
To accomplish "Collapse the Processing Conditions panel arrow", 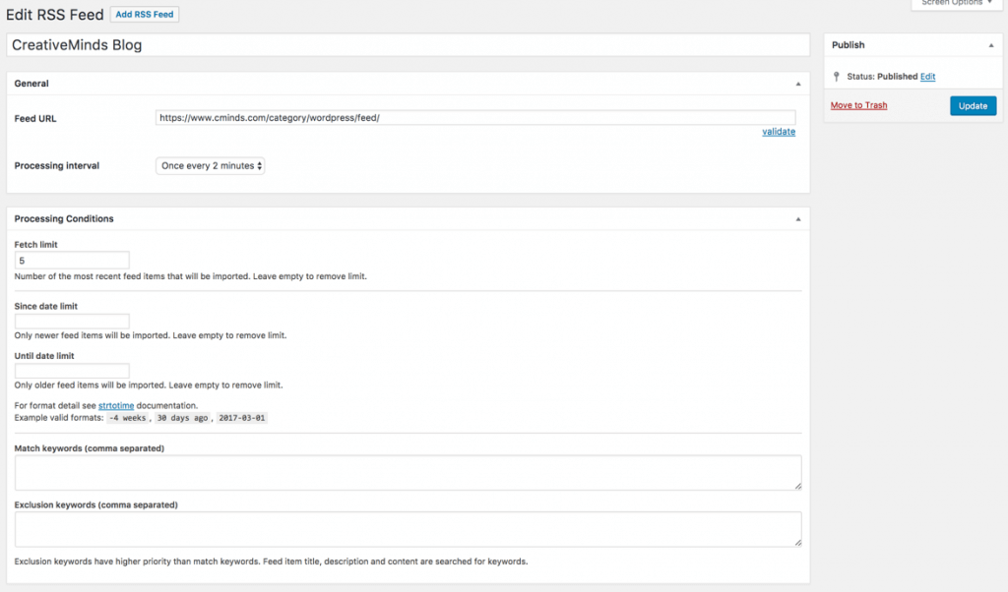I will 797,219.
